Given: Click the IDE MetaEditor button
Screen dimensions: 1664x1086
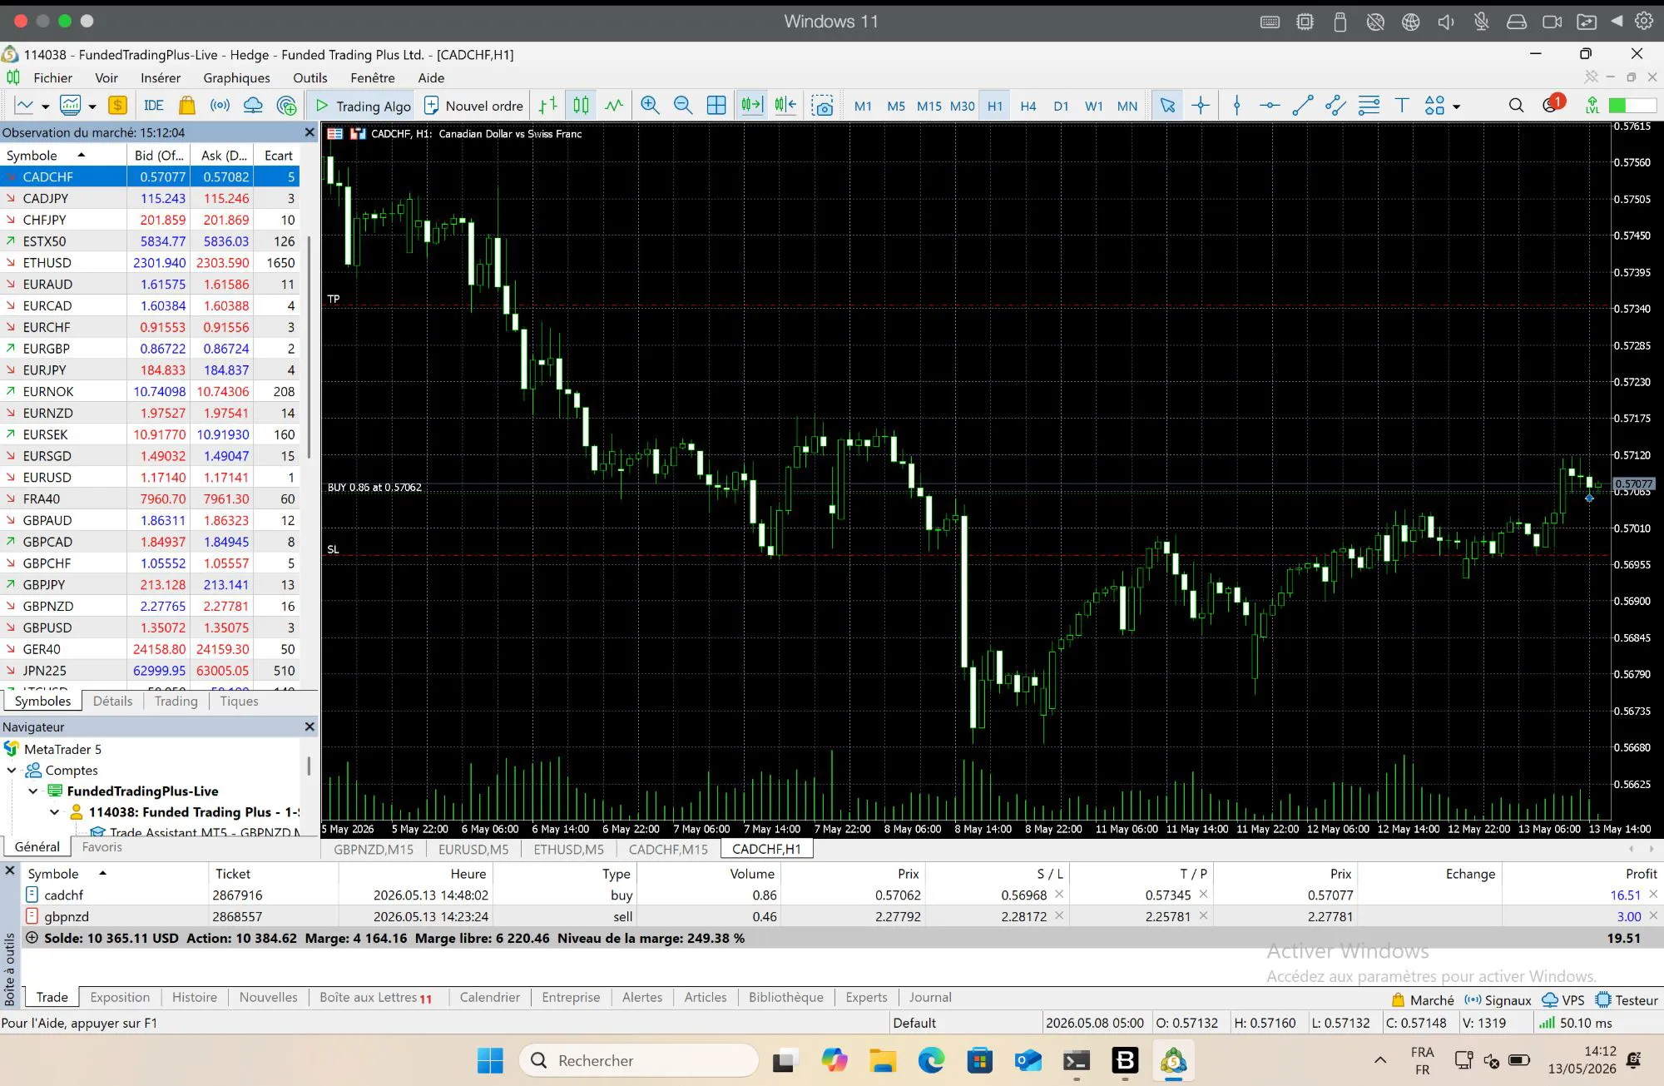Looking at the screenshot, I should click(154, 106).
